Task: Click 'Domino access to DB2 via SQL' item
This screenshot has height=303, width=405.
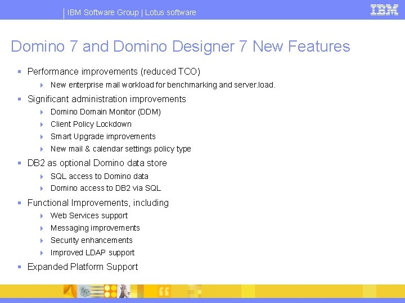Action: click(106, 188)
